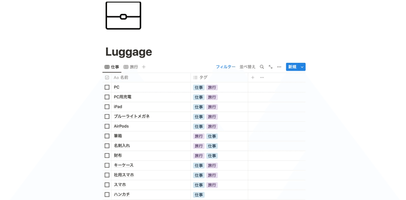Open the AirPods item
This screenshot has height=200, width=406.
121,126
